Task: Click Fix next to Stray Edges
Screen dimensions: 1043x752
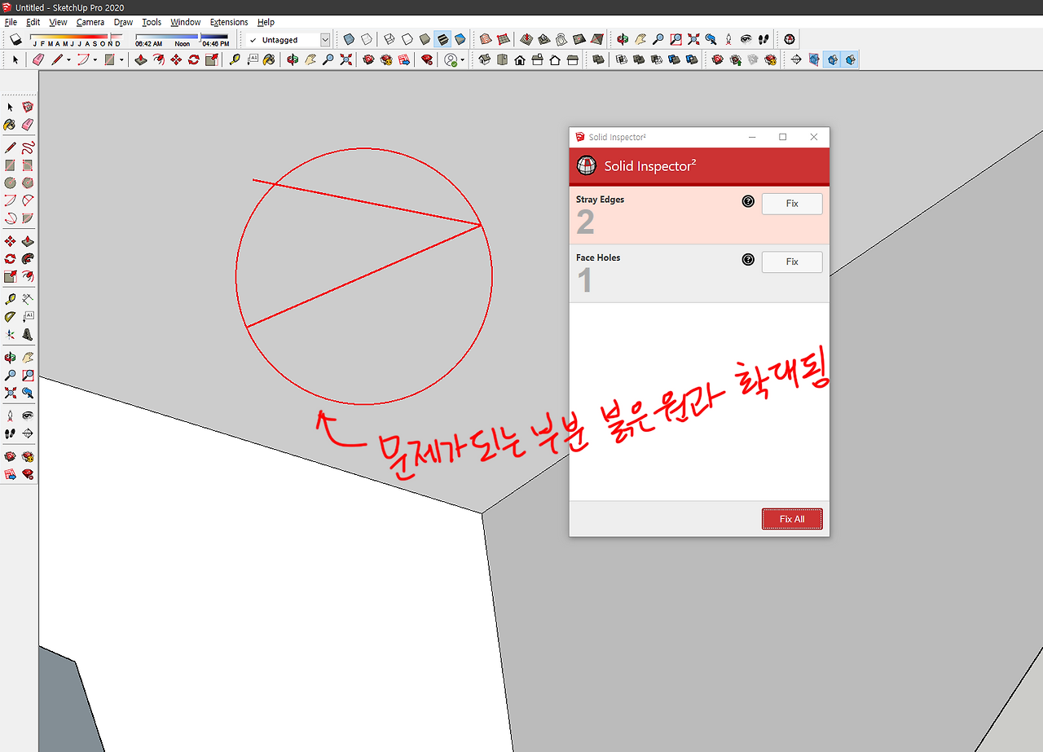Action: pos(791,204)
